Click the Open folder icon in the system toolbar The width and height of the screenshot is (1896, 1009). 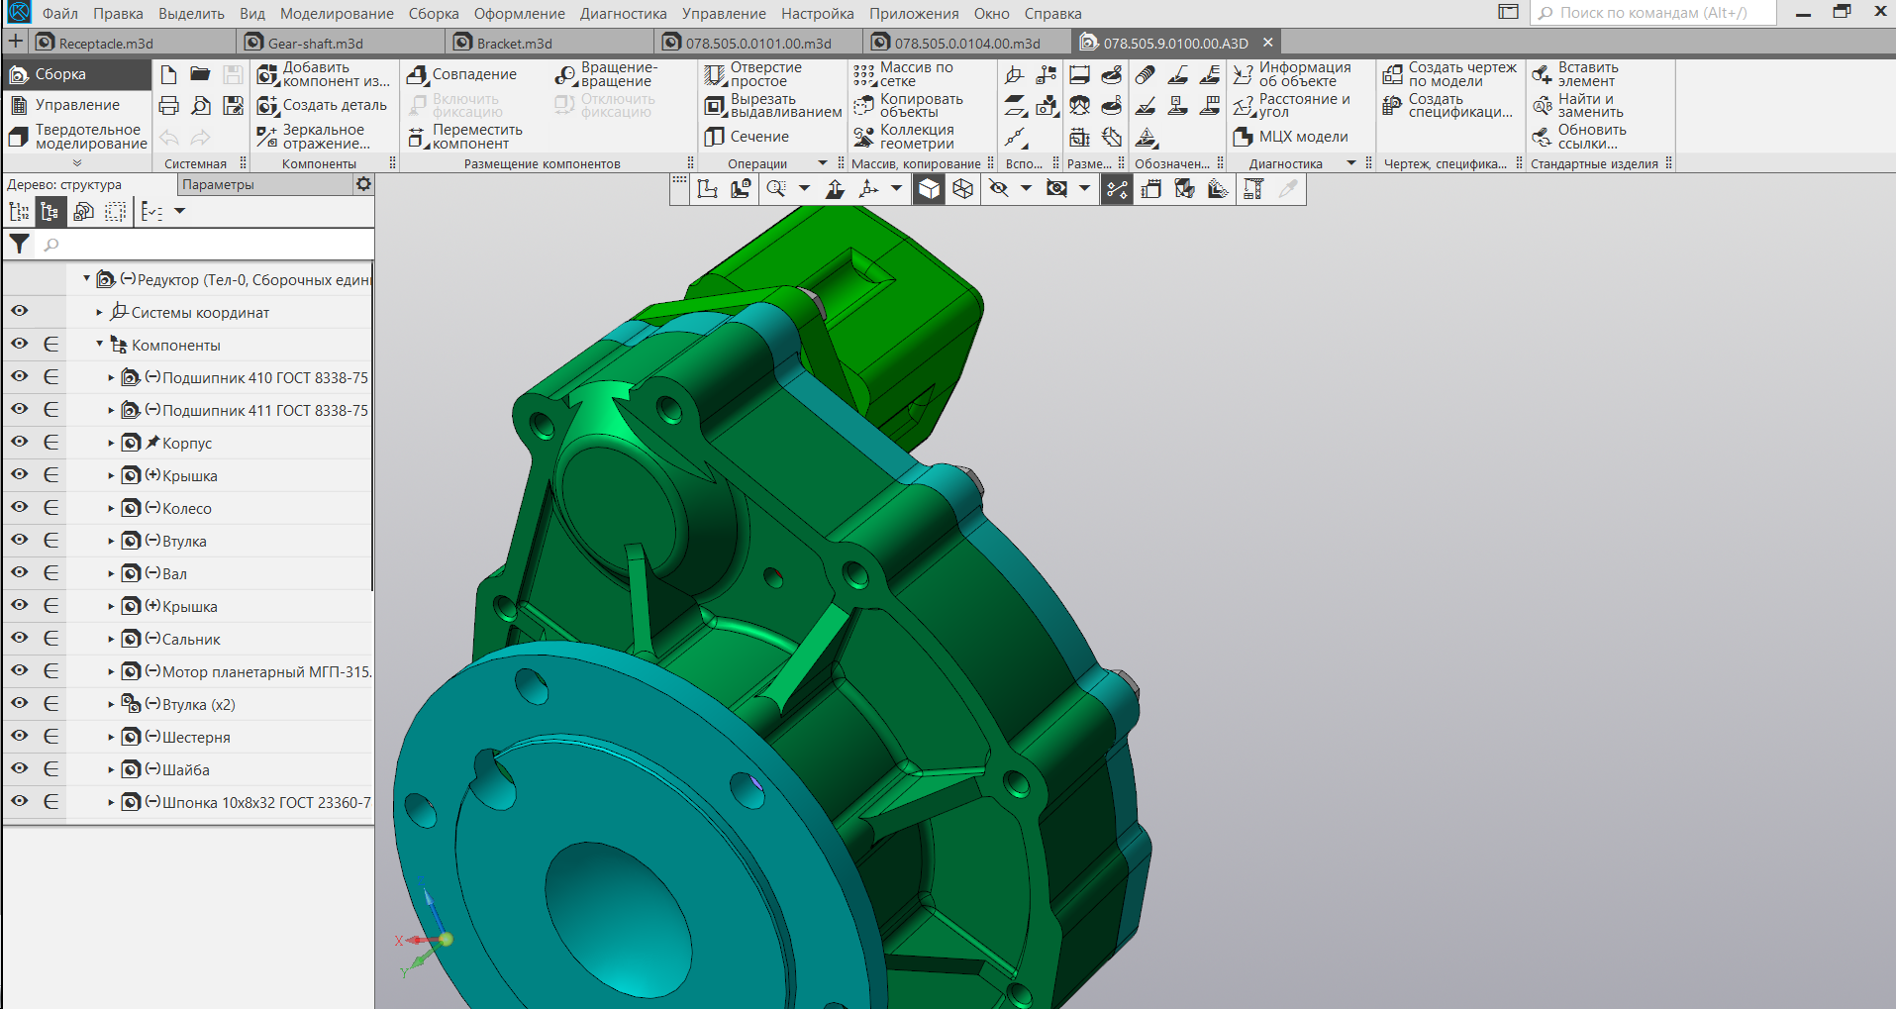pyautogui.click(x=200, y=75)
